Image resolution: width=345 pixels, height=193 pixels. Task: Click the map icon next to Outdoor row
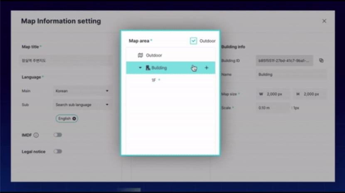point(140,55)
